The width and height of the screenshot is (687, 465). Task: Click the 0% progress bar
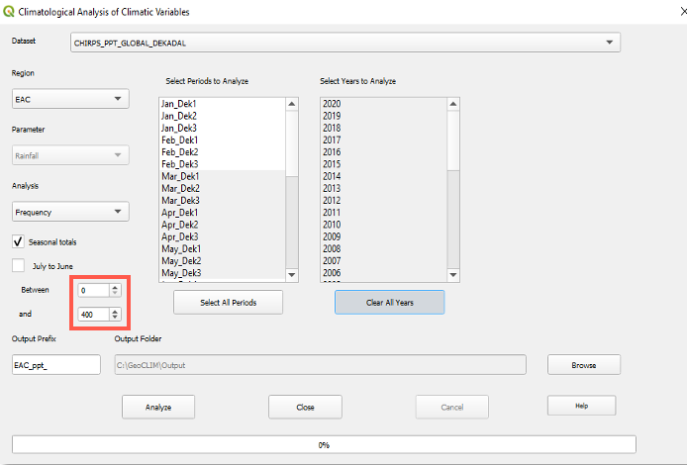pos(324,445)
